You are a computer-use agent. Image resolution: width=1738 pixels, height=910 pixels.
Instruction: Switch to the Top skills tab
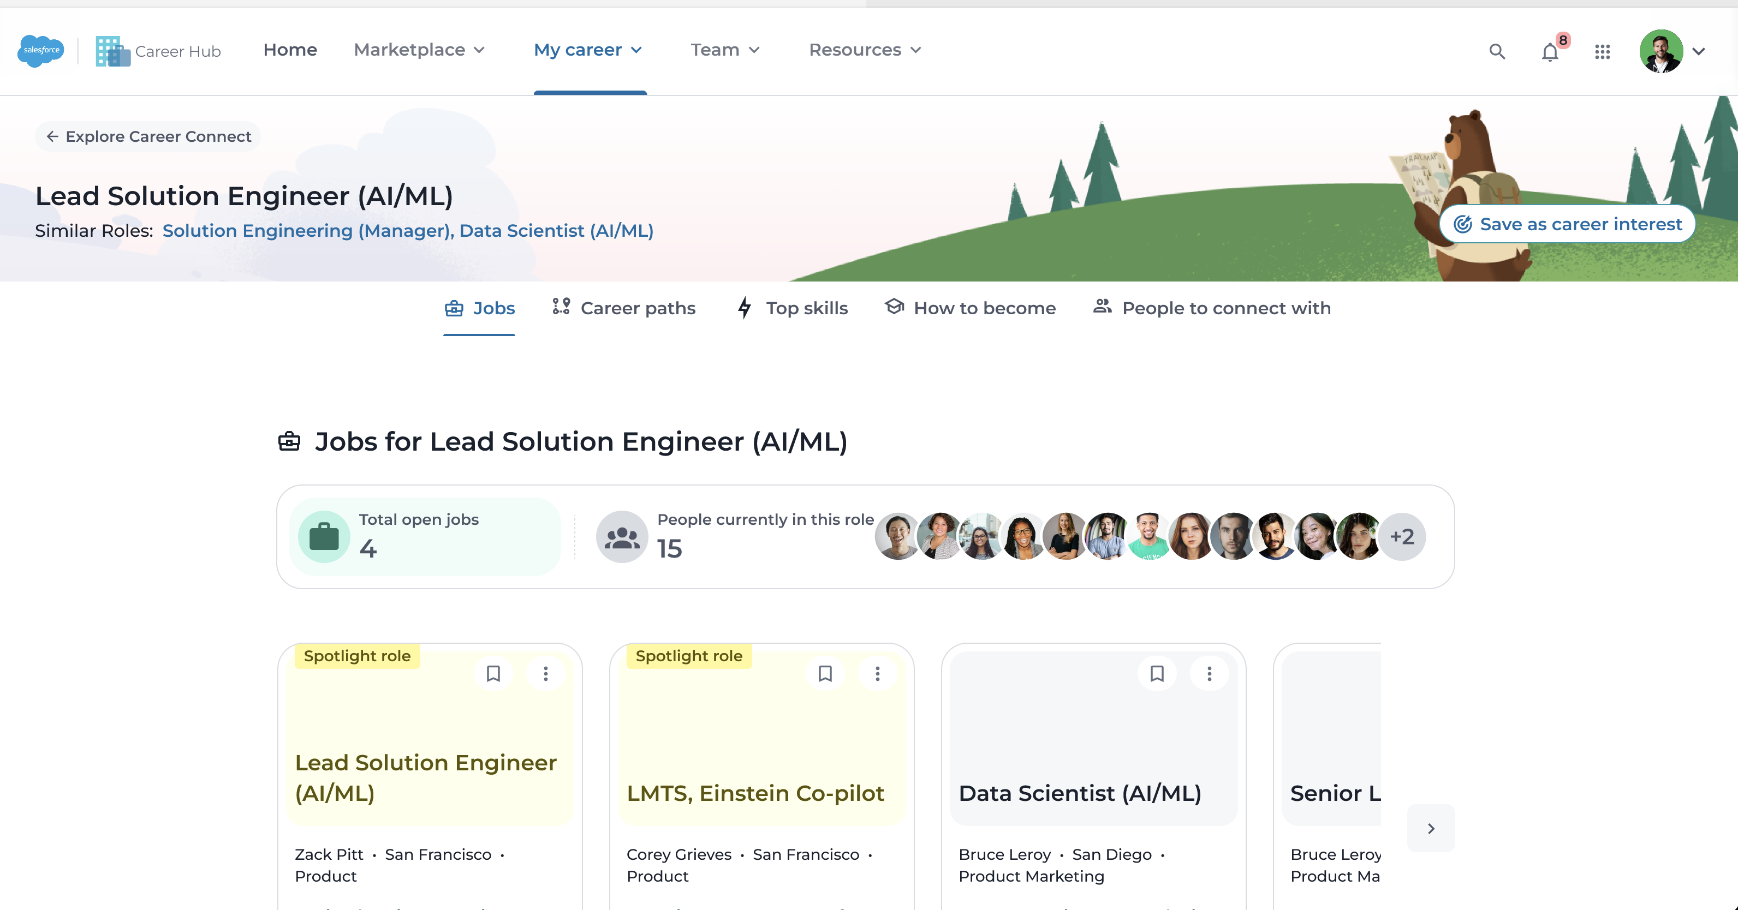point(793,308)
